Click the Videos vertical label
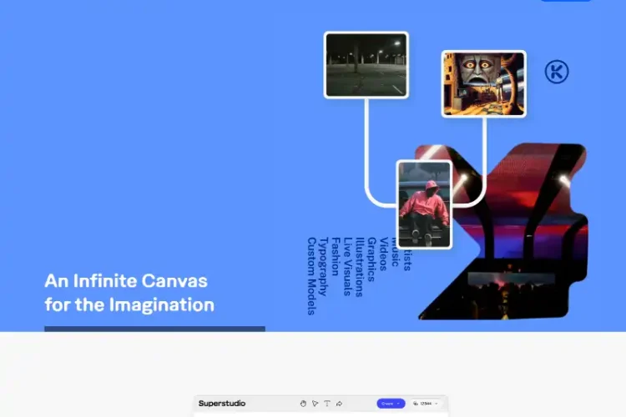This screenshot has width=626, height=417. (383, 254)
